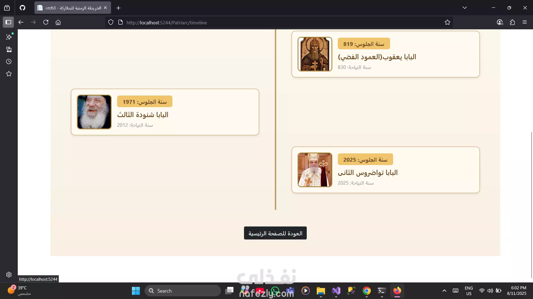533x299 pixels.
Task: Open File Explorer from the taskbar
Action: tap(321, 291)
